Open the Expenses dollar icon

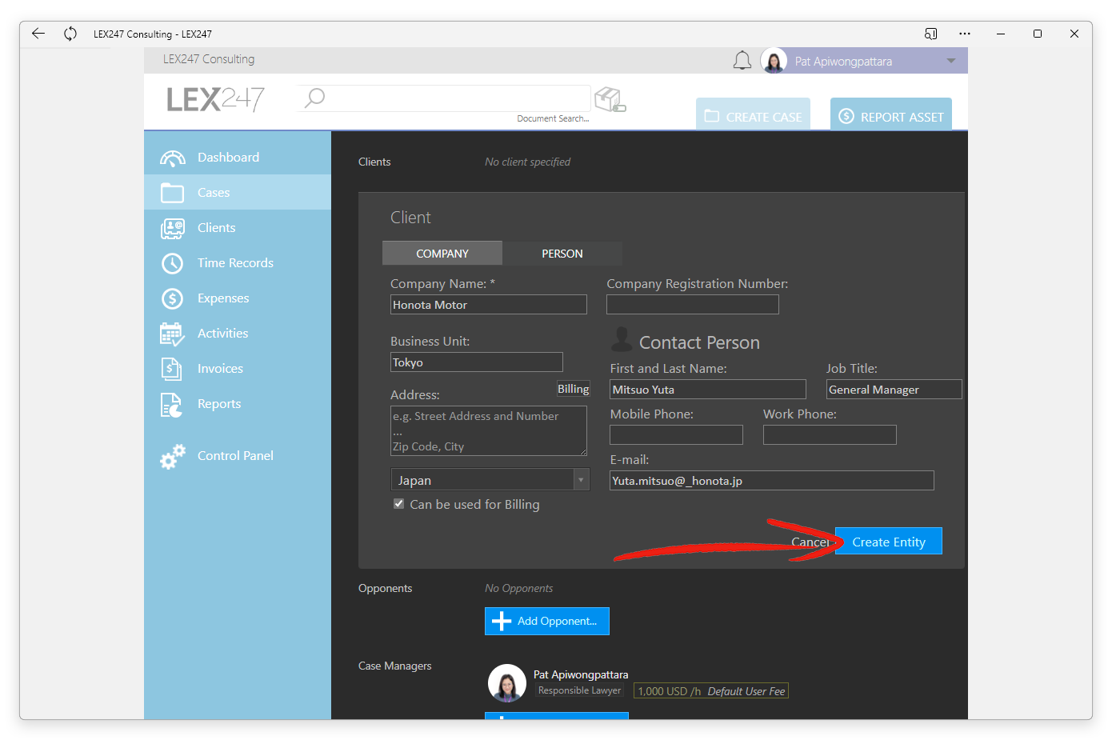(x=172, y=298)
